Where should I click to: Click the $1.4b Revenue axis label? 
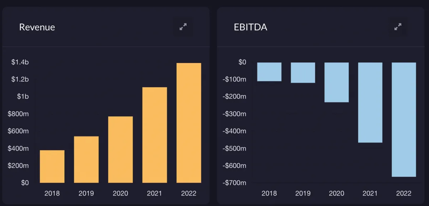tap(20, 62)
